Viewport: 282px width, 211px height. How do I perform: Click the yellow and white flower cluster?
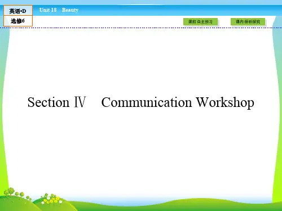(x=51, y=199)
